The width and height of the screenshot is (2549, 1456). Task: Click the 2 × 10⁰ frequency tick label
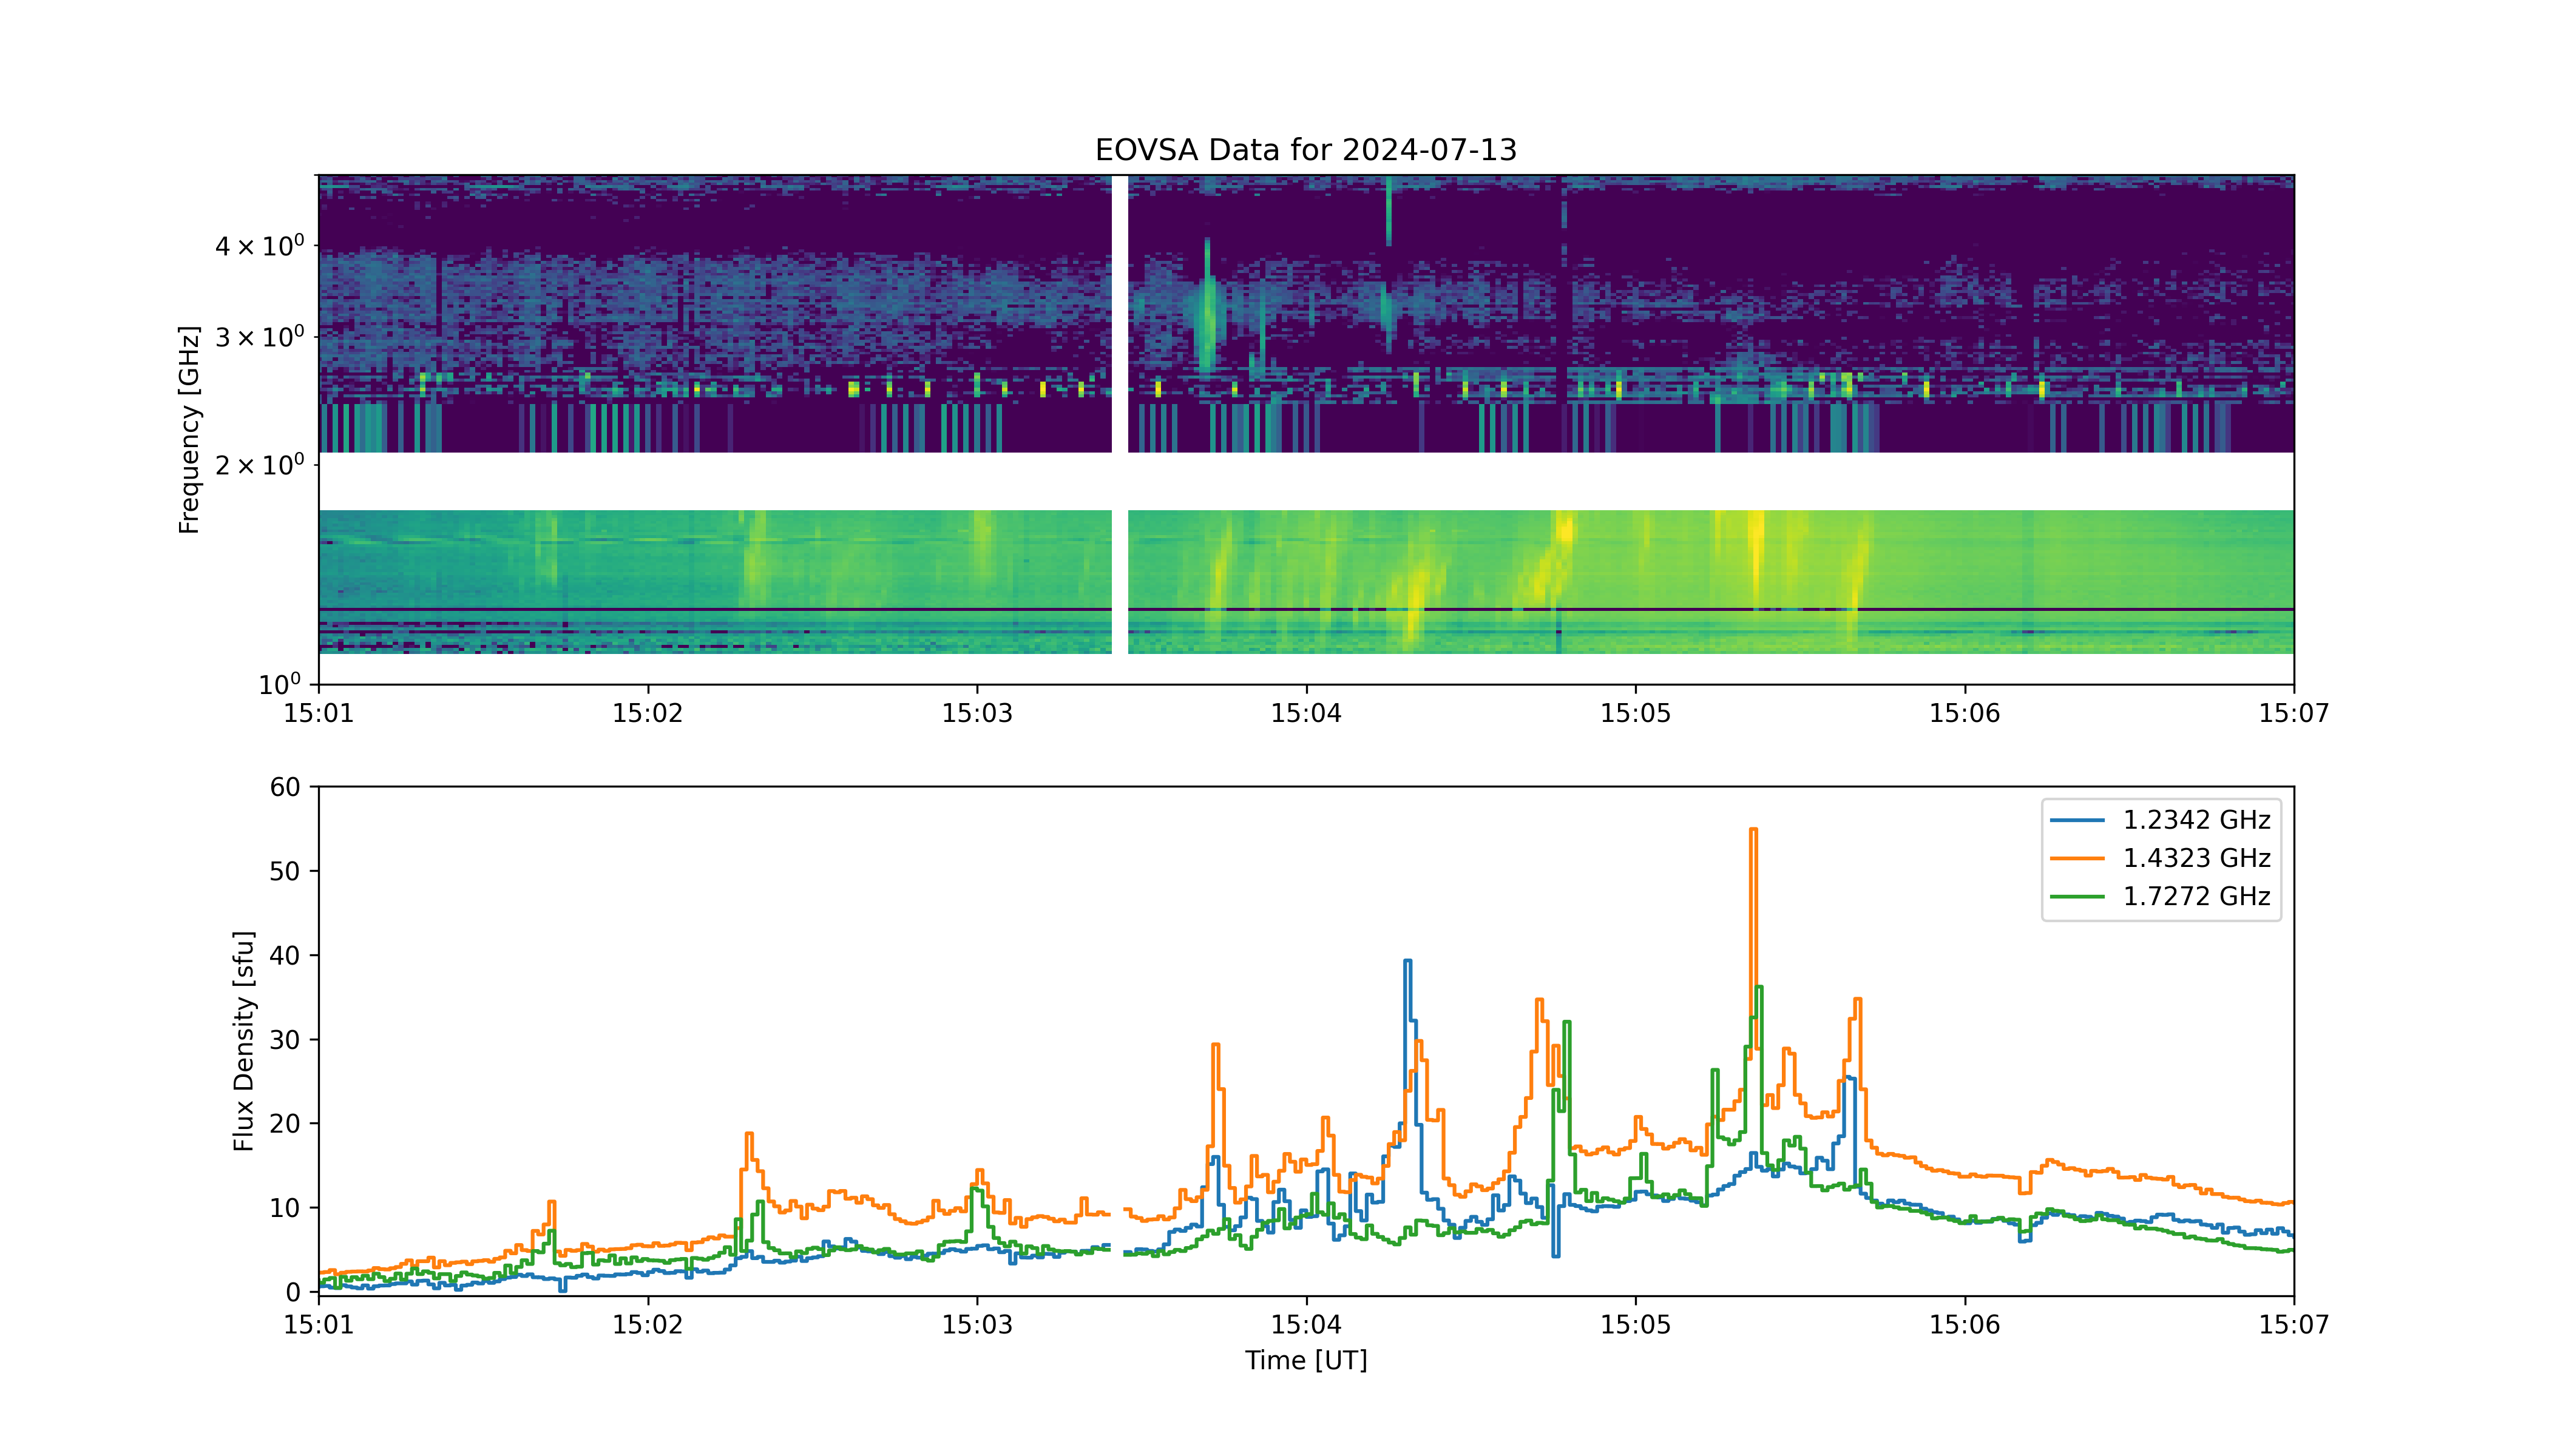[x=259, y=465]
